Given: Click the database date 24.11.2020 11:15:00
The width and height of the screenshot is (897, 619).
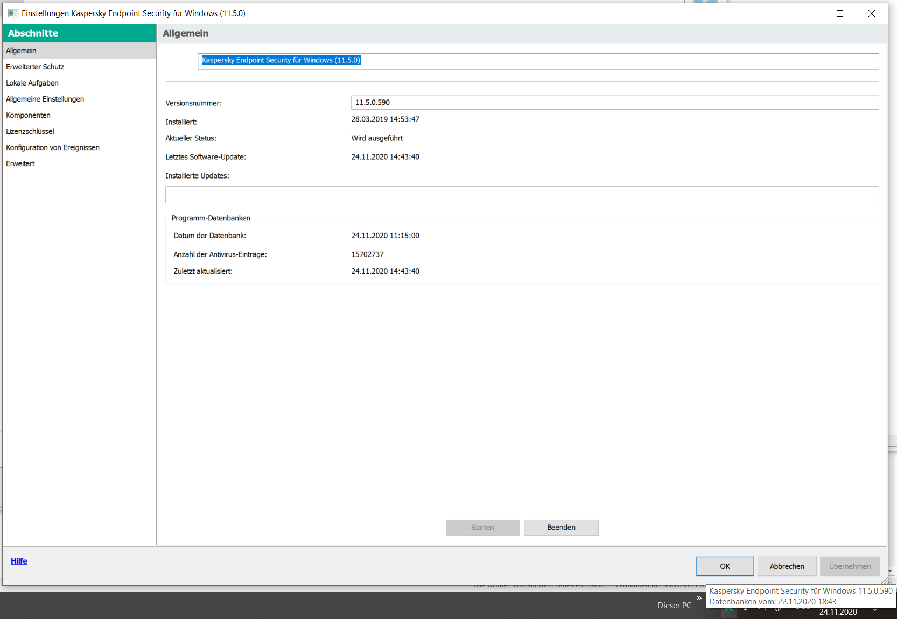Looking at the screenshot, I should 386,236.
